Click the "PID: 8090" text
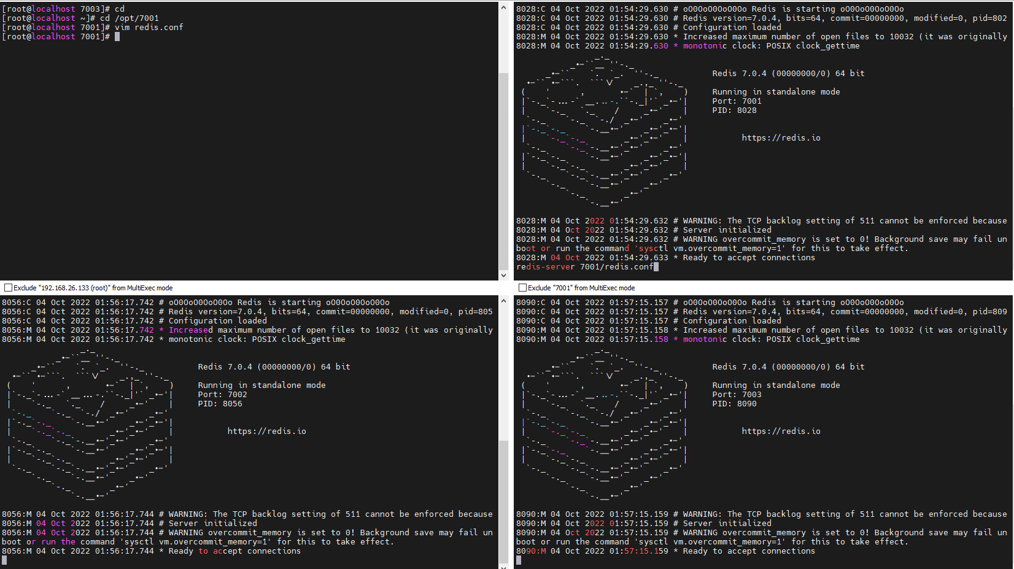This screenshot has height=569, width=1014. [x=734, y=404]
